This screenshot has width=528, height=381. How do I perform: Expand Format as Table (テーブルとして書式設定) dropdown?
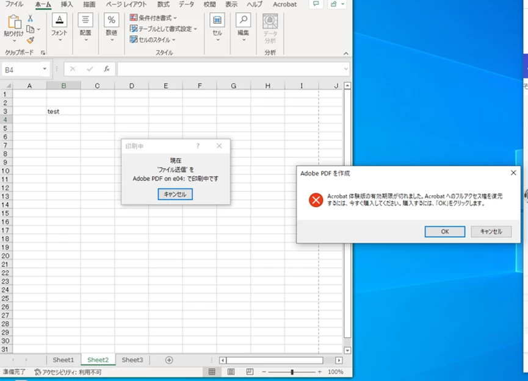pos(195,29)
